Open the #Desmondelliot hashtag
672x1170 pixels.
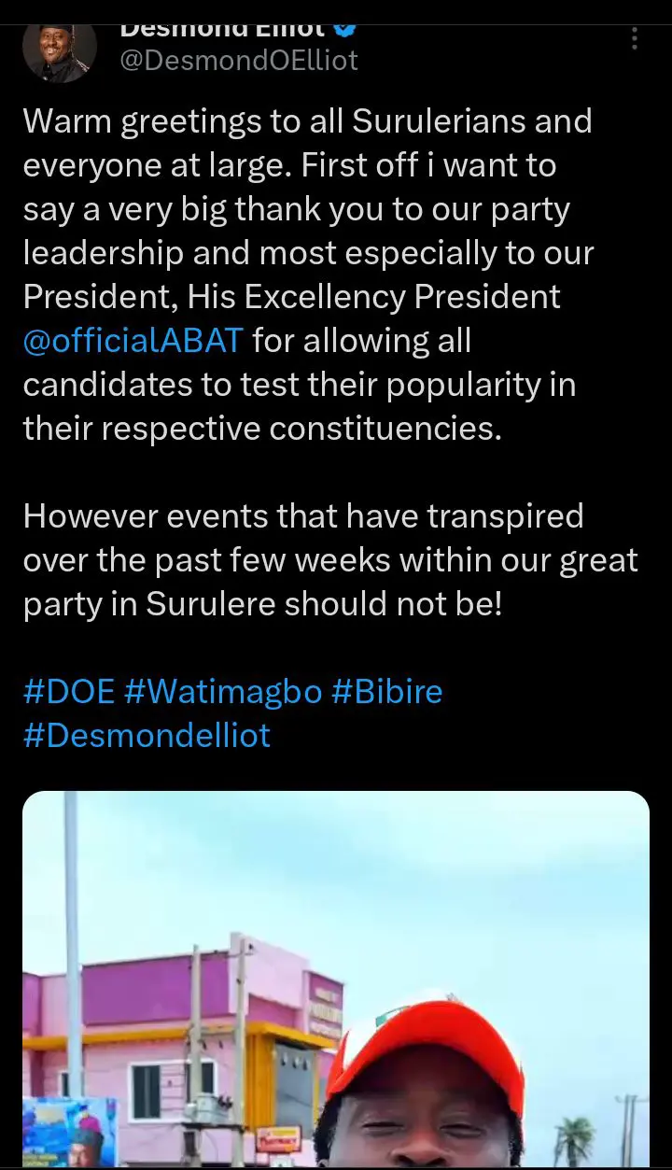(x=147, y=735)
